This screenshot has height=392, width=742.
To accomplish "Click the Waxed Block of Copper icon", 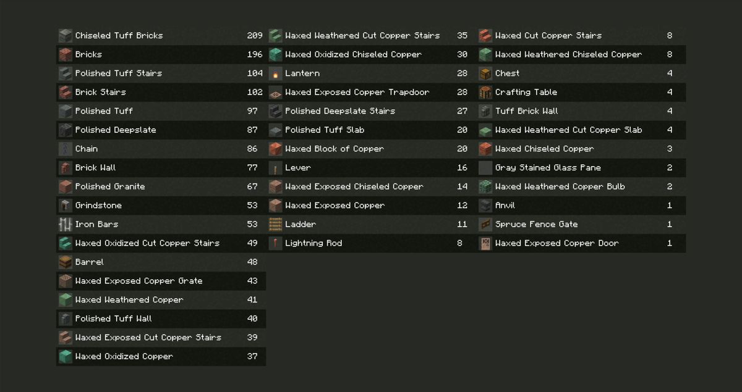I will click(276, 149).
